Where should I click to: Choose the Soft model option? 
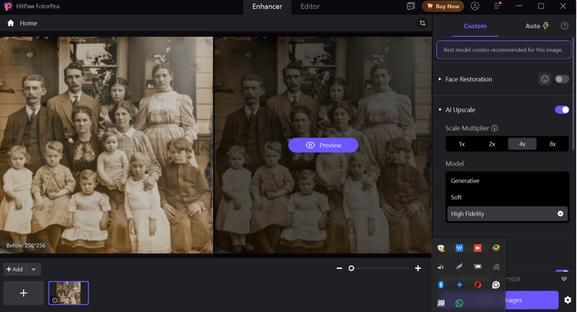508,197
